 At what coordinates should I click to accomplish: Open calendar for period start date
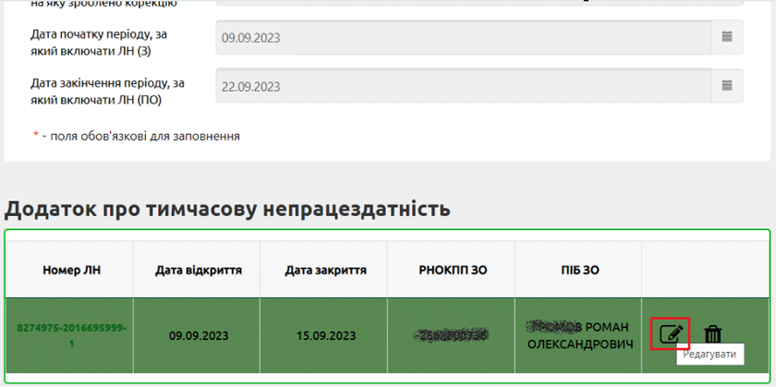(x=727, y=38)
